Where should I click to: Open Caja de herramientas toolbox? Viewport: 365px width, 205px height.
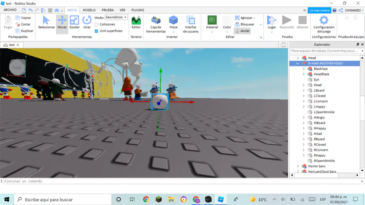tap(156, 24)
